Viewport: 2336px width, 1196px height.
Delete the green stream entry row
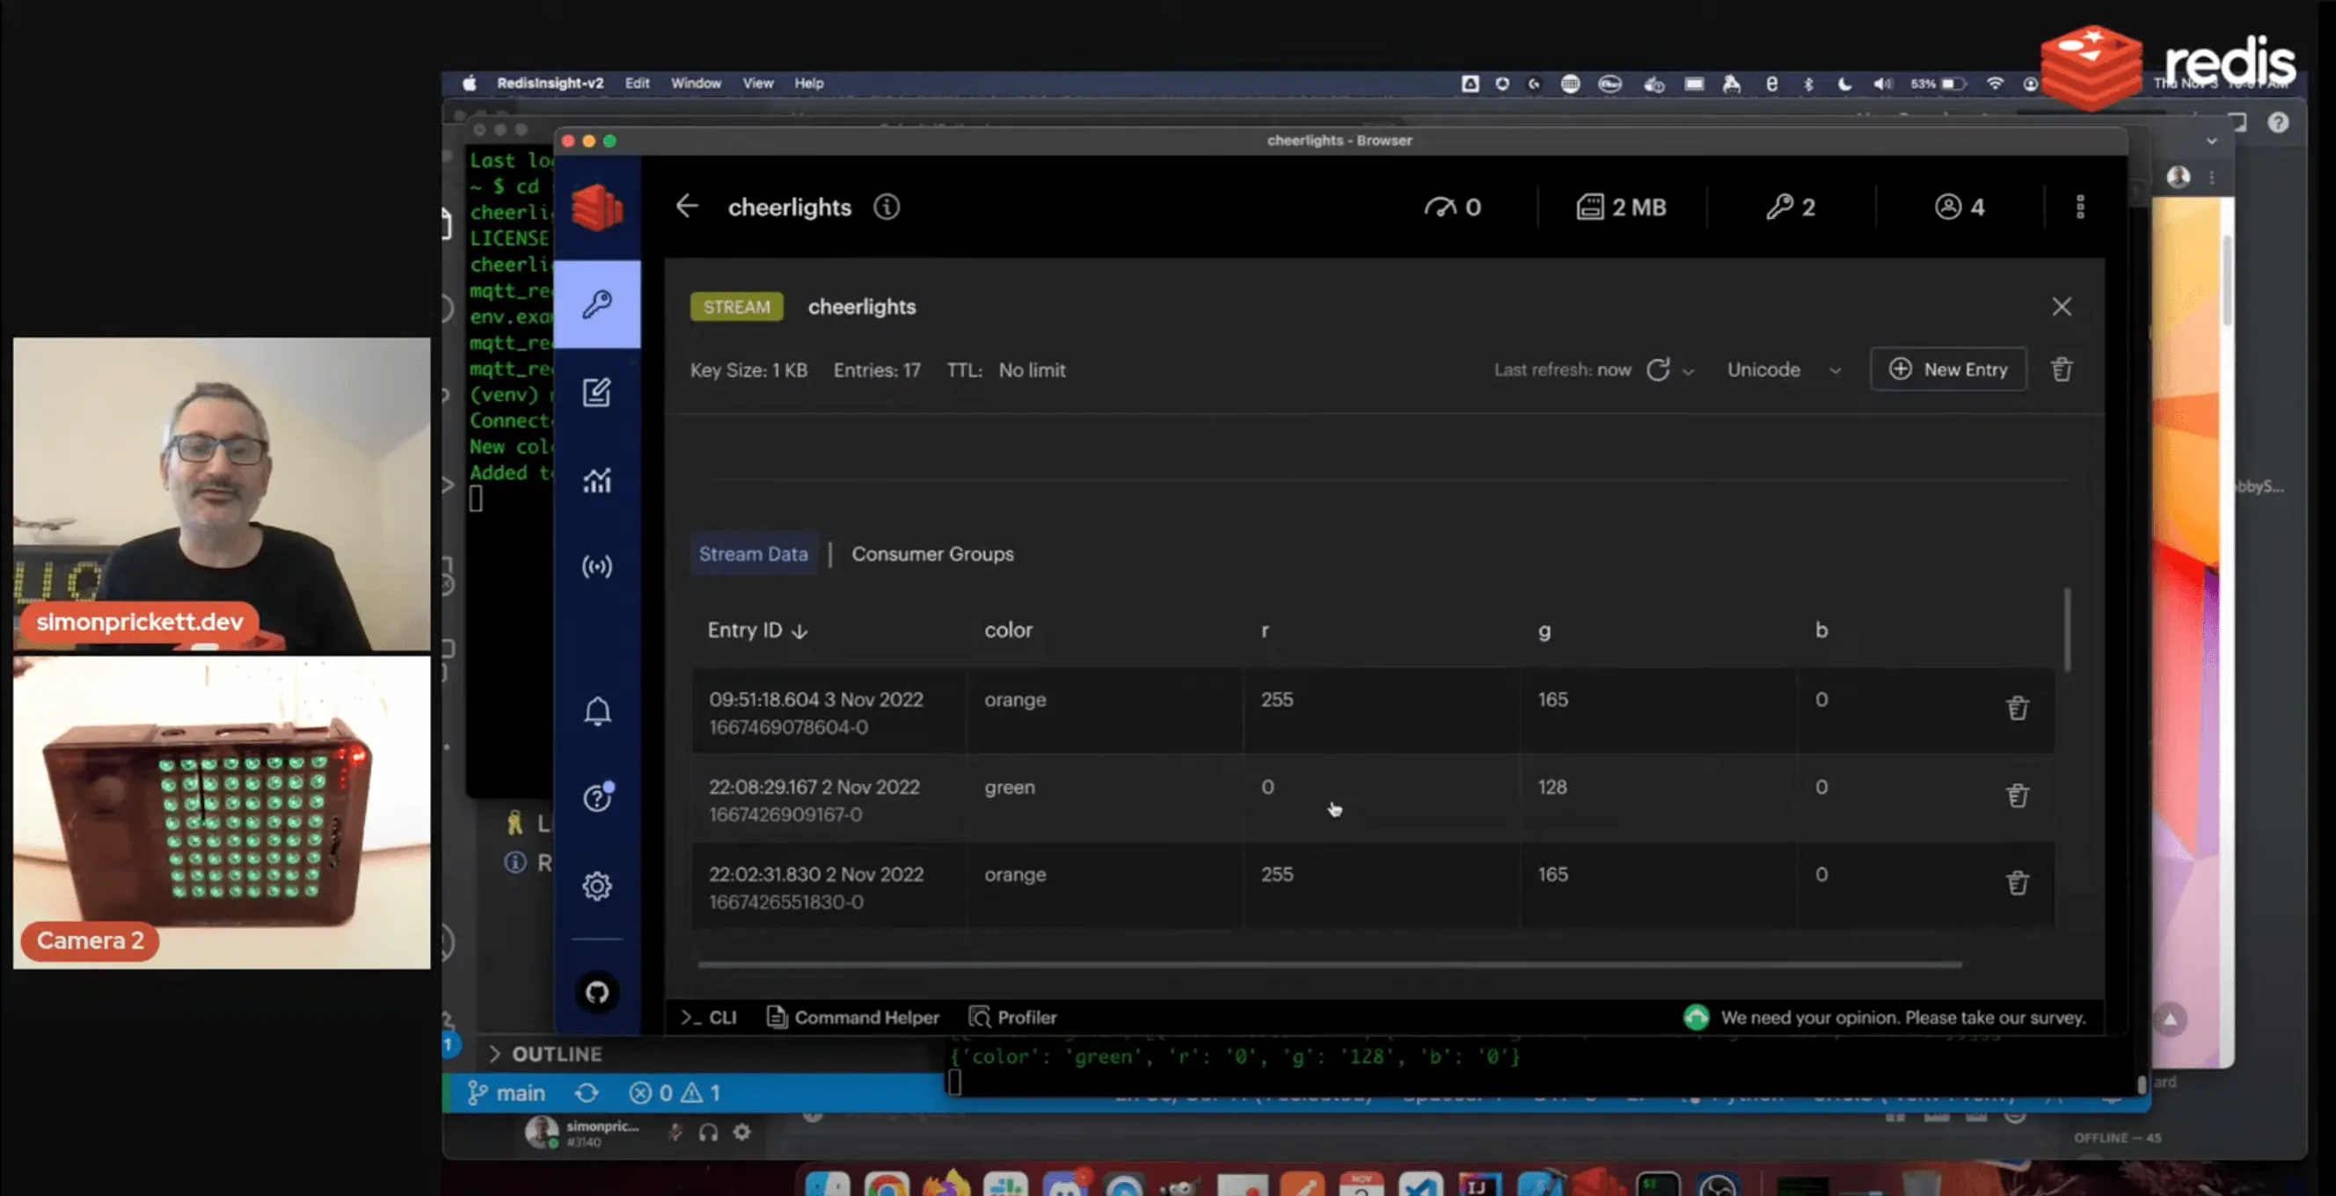(2018, 795)
